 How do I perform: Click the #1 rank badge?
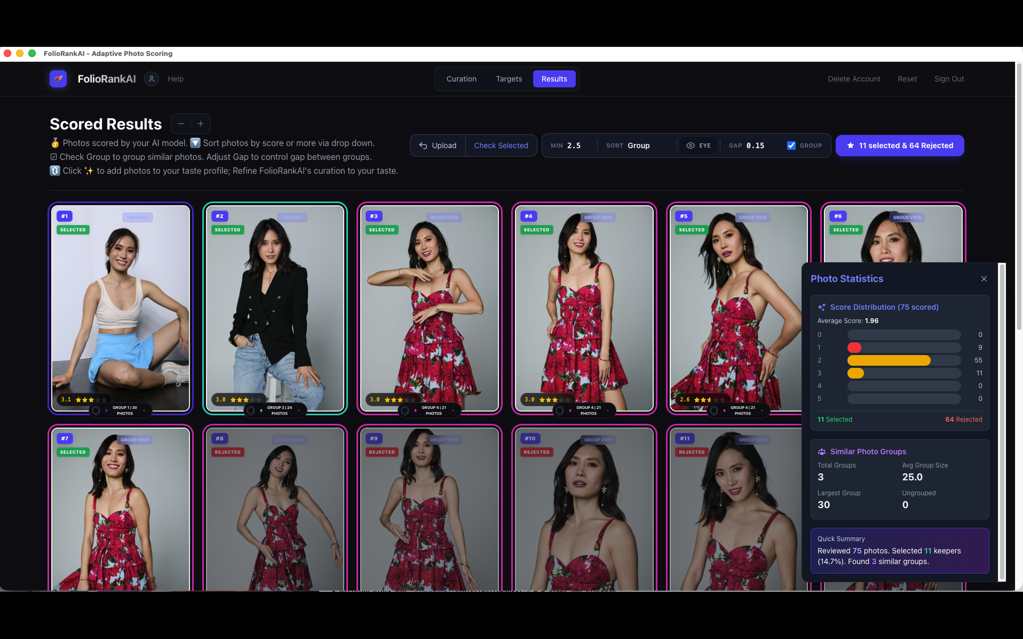[x=65, y=216]
